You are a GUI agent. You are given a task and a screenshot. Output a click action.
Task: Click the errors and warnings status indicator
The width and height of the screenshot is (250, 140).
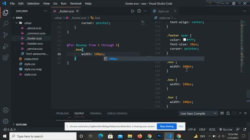pos(9,129)
